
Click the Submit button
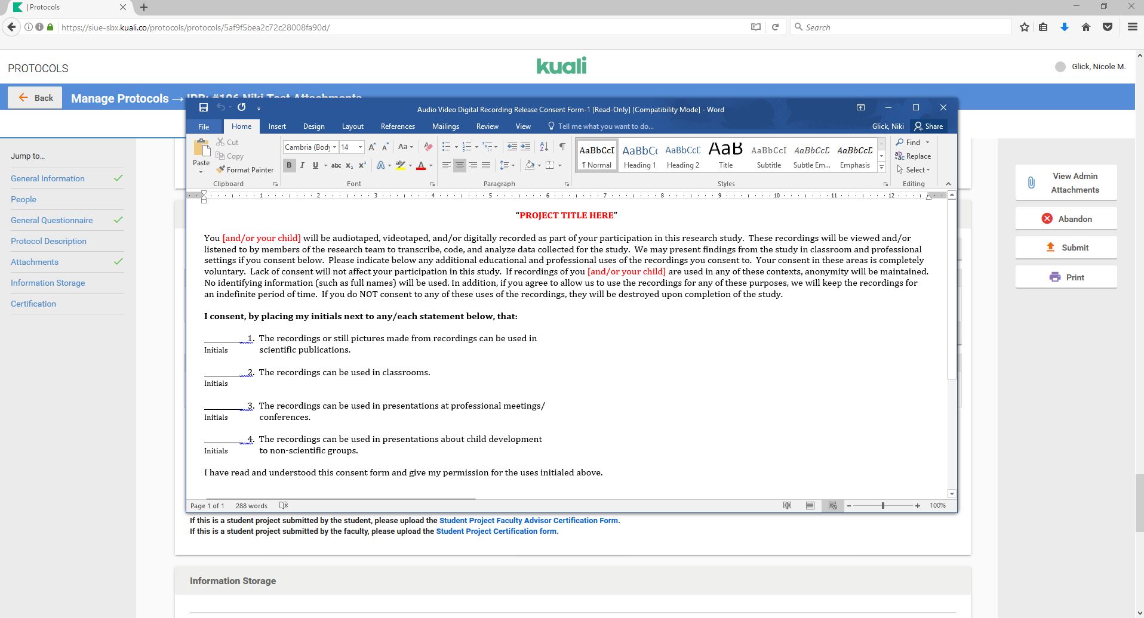click(1066, 248)
